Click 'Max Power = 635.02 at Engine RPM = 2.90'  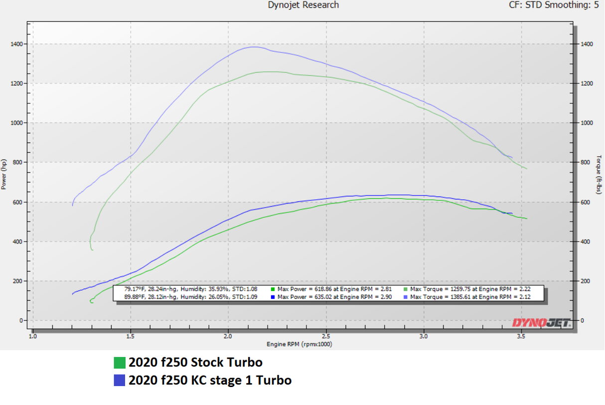pyautogui.click(x=335, y=297)
